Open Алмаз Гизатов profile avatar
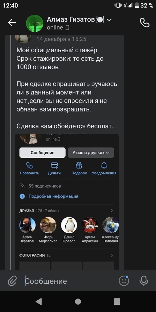This screenshot has height=312, width=156. point(35,23)
